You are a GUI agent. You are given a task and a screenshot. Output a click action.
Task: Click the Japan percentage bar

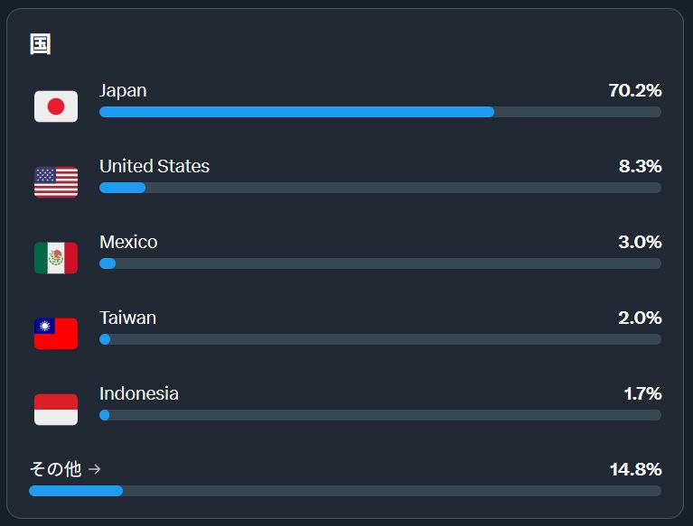380,112
